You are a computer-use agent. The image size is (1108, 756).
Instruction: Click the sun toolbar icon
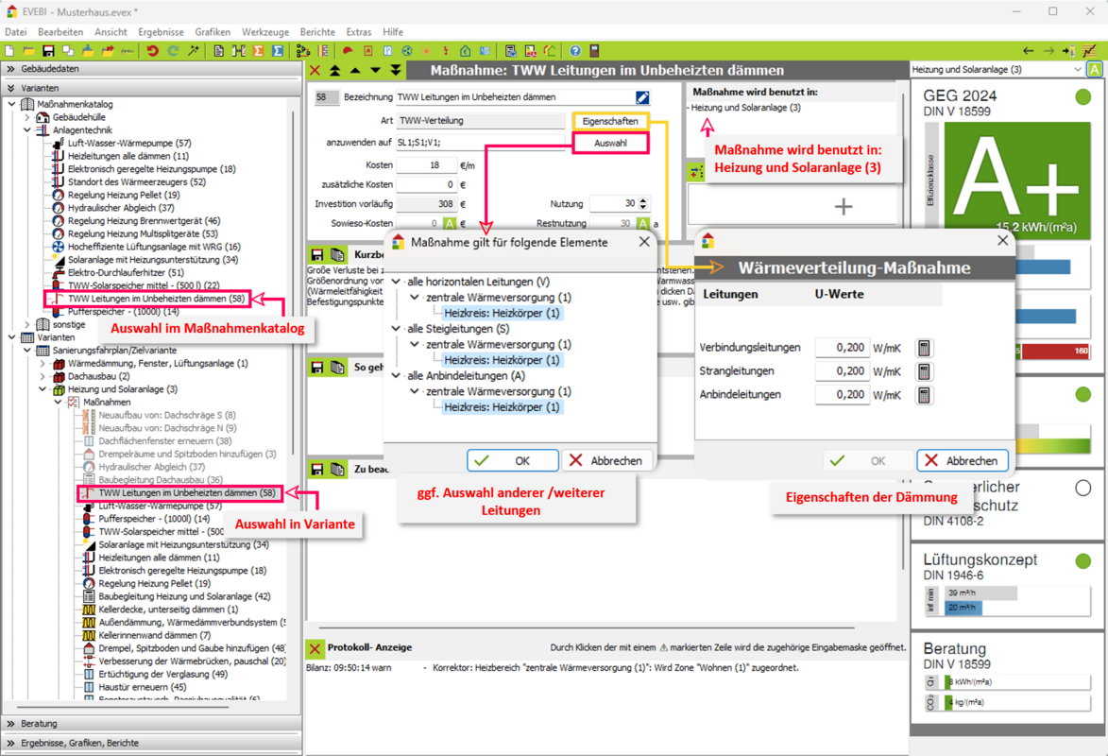426,51
